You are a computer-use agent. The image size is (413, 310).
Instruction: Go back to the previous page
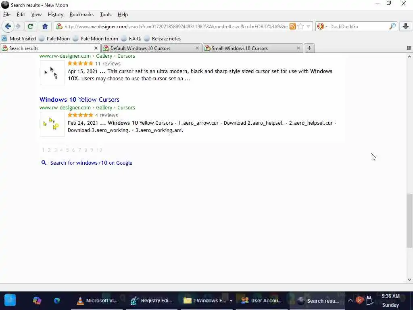8,26
